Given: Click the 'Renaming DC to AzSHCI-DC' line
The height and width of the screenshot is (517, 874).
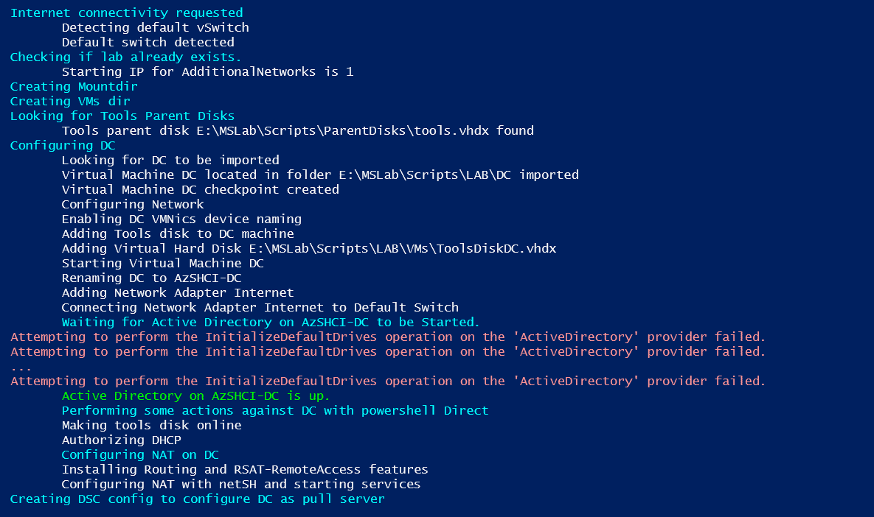Looking at the screenshot, I should [152, 278].
